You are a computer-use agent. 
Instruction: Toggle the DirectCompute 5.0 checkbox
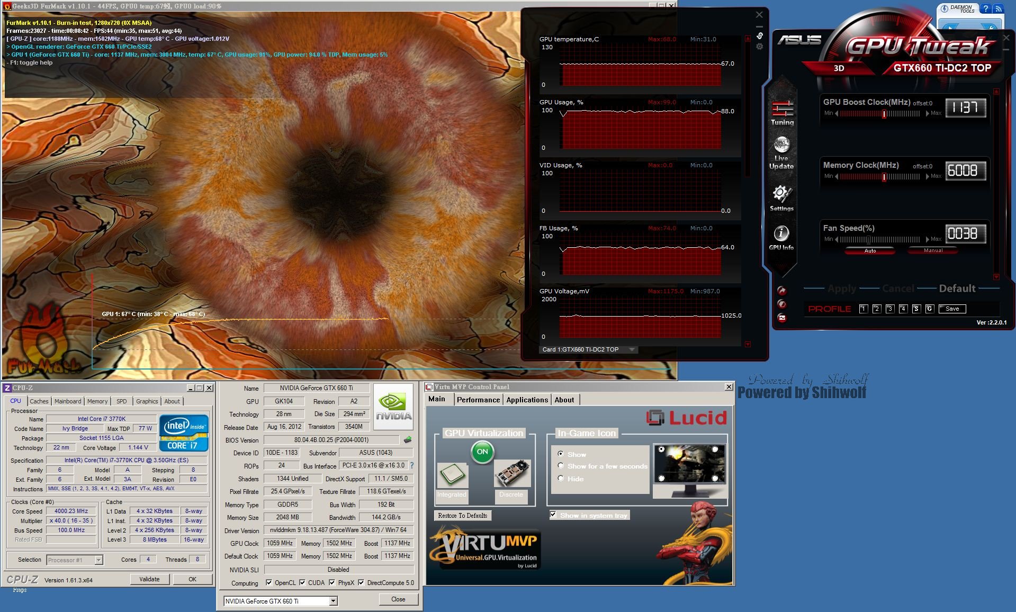tap(361, 583)
